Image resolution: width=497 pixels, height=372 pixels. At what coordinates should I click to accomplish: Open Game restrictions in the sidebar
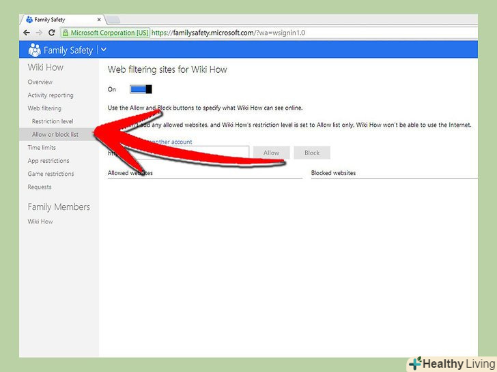pyautogui.click(x=51, y=174)
